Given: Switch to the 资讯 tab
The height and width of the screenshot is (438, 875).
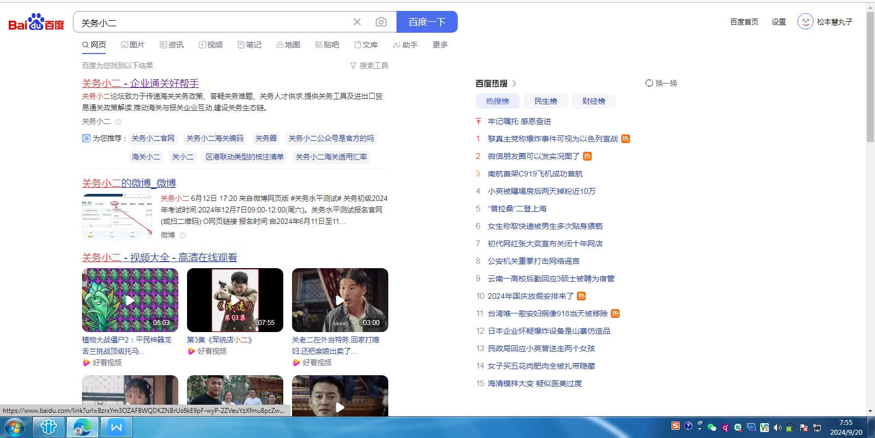Looking at the screenshot, I should click(x=172, y=45).
